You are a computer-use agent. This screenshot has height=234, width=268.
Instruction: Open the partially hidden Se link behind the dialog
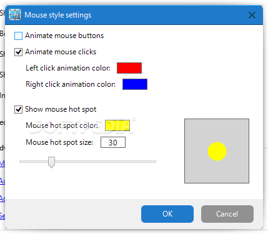2,216
